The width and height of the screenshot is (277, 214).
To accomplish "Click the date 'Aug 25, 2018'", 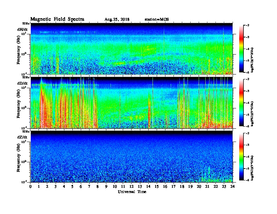I will click(117, 20).
